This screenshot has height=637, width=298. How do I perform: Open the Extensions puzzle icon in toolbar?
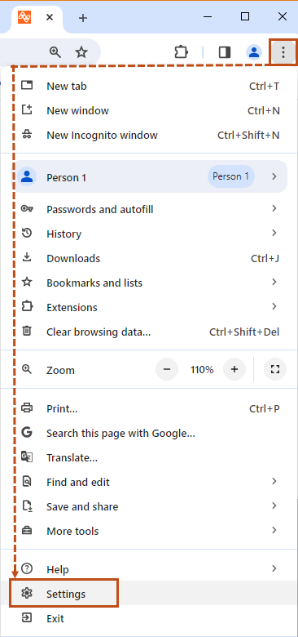pos(181,52)
